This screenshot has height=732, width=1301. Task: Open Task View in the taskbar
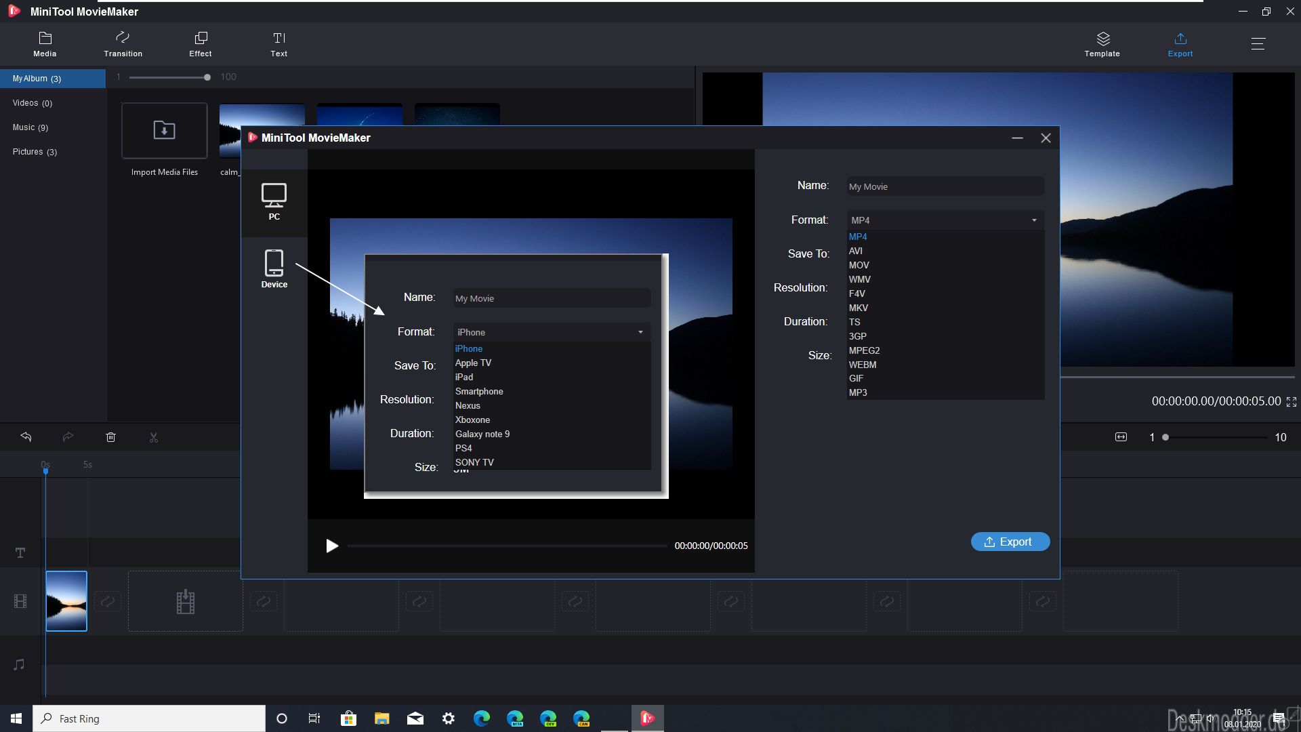tap(314, 718)
